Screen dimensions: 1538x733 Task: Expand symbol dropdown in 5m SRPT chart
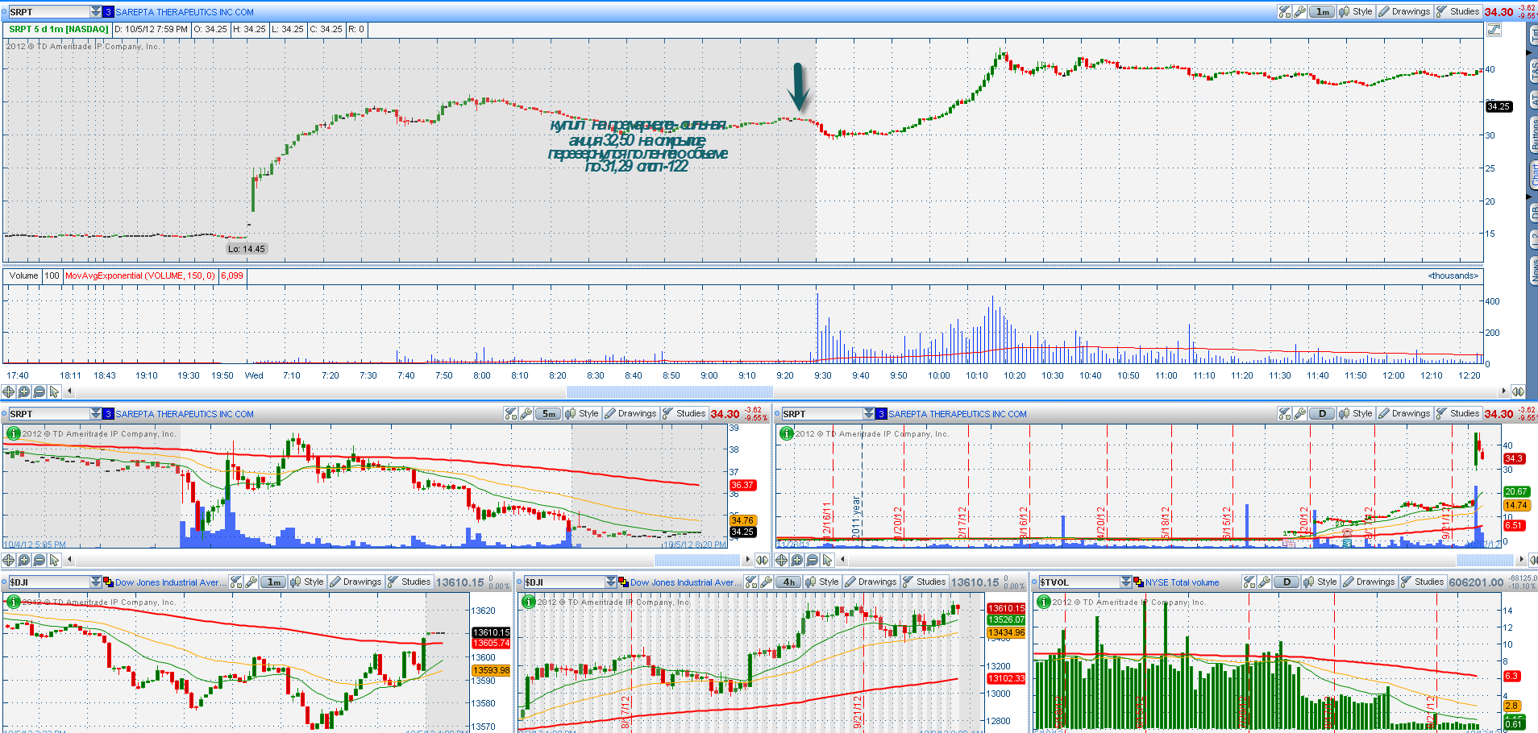(x=96, y=413)
